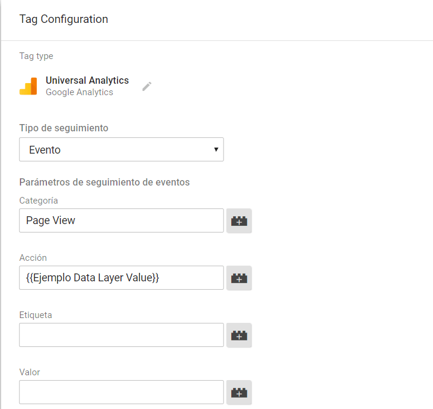
Task: Click the Categoría field label
Action: pyautogui.click(x=39, y=201)
